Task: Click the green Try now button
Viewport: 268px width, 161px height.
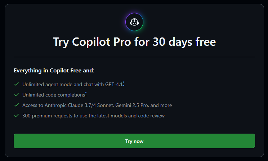Action: click(134, 141)
